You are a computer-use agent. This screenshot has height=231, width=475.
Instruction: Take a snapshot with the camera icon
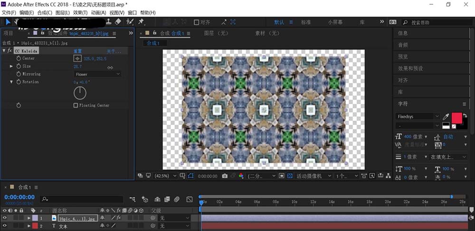pos(225,176)
